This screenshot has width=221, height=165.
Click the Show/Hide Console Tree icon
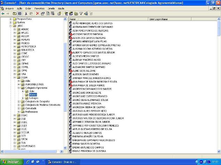(x=20, y=14)
